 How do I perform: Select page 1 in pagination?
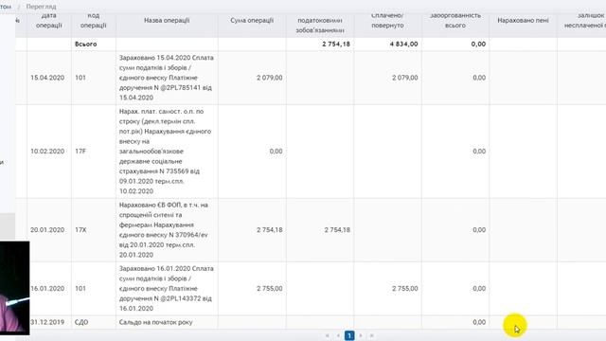349,335
